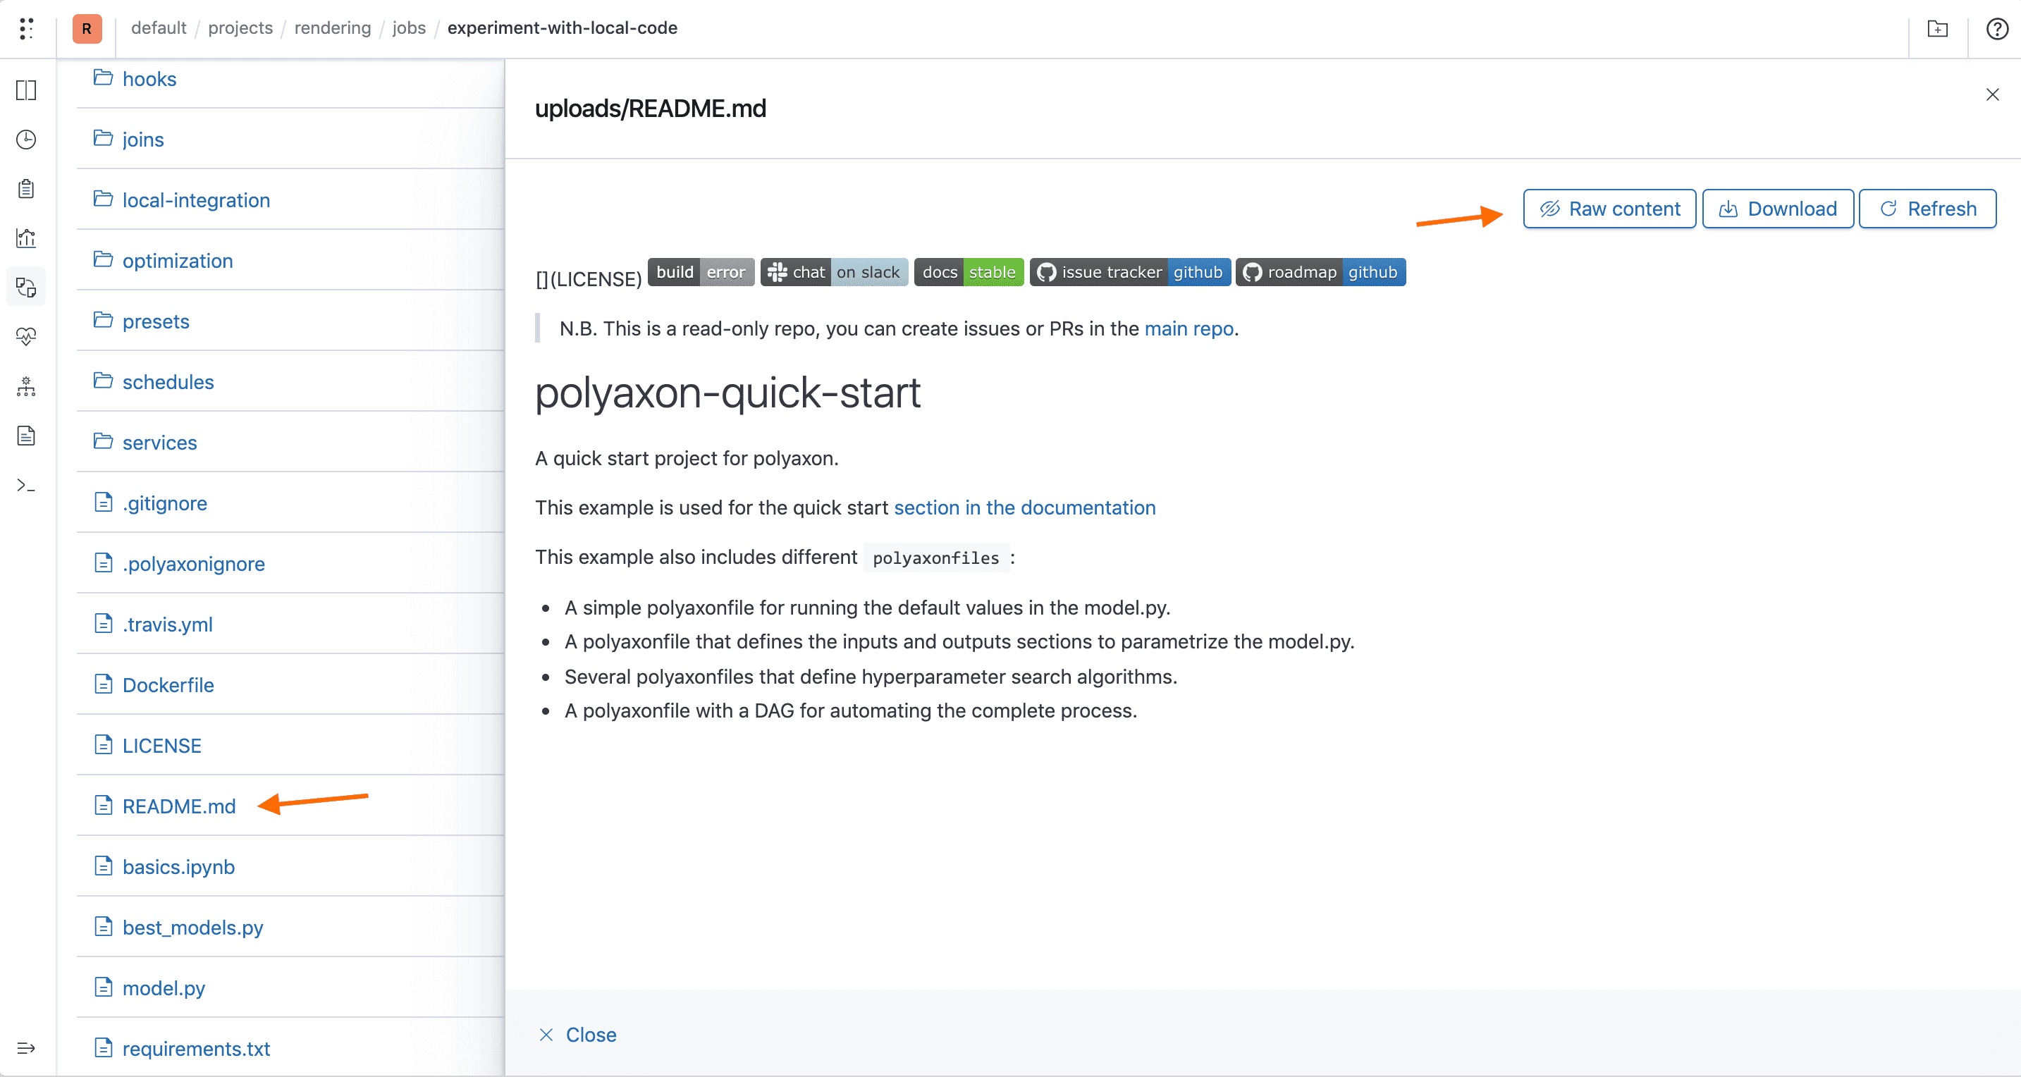Screen dimensions: 2021x1077
Task: Open the jobs breadcrumb entry
Action: pyautogui.click(x=408, y=27)
